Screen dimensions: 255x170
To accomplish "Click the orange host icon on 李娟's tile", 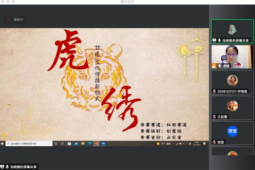I will click(214, 66).
